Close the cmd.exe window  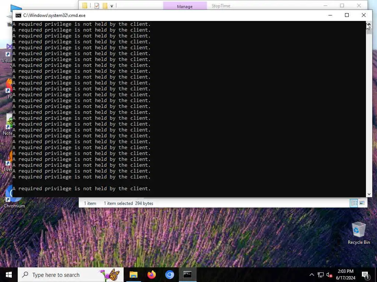coord(363,15)
